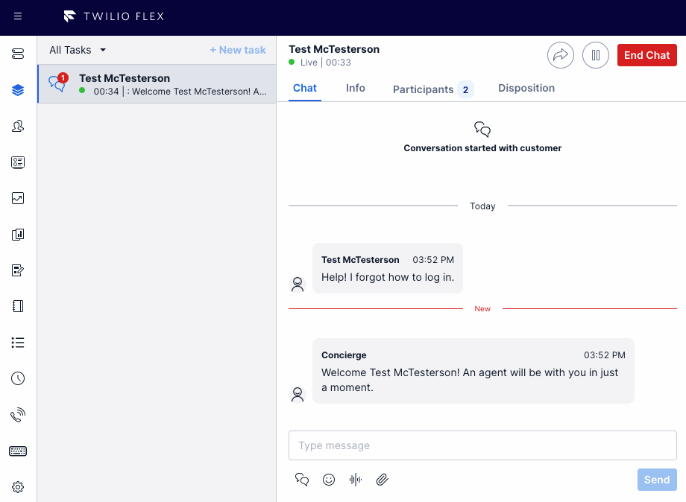Image resolution: width=686 pixels, height=502 pixels.
Task: Open the Agent Desktop layers icon in the sidebar
Action: tap(18, 90)
